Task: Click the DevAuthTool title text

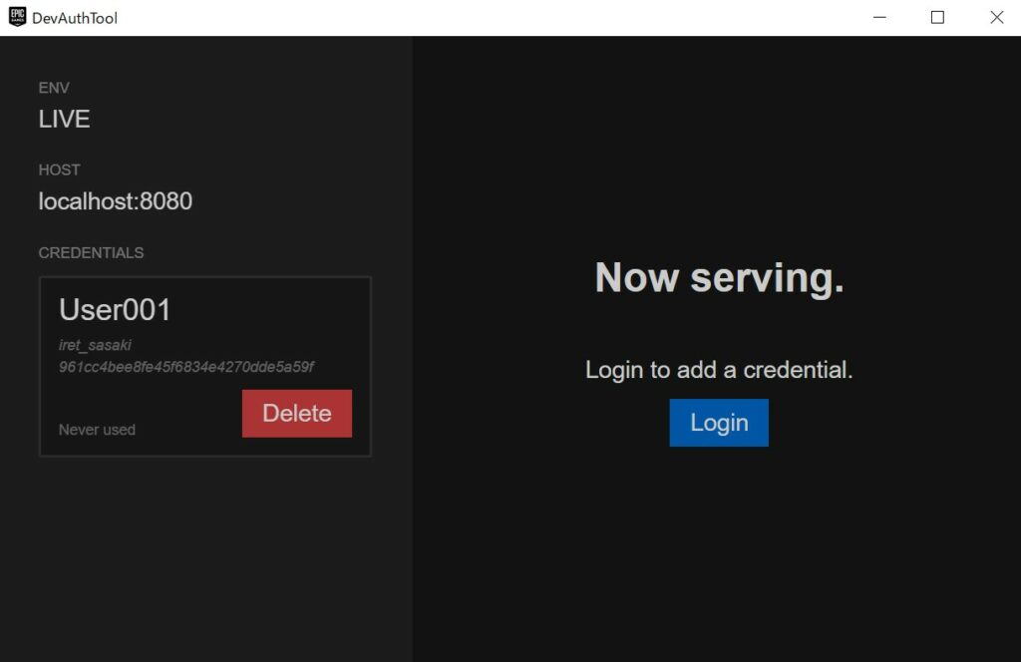Action: tap(76, 17)
